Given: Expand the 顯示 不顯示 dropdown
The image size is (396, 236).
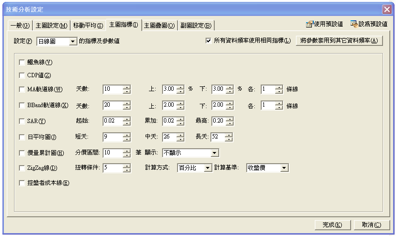Looking at the screenshot, I should tap(215, 153).
